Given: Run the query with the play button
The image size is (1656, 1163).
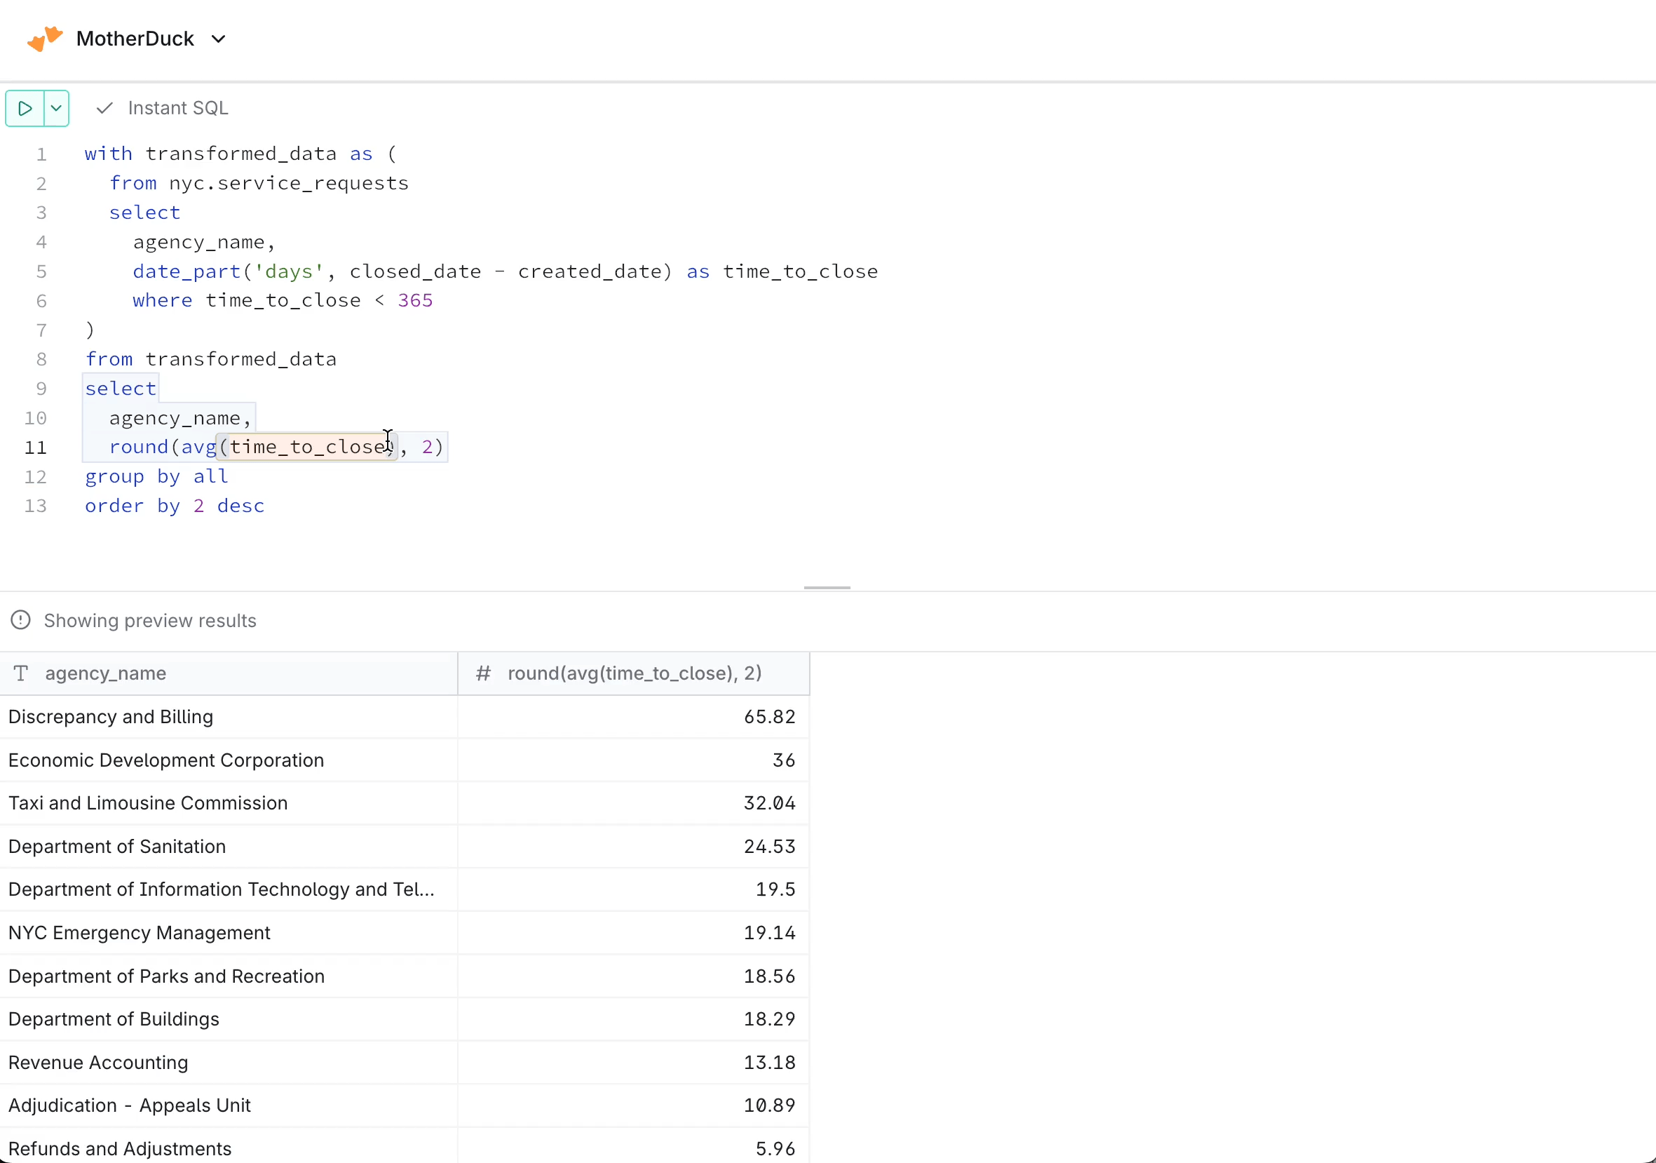Looking at the screenshot, I should pos(25,108).
